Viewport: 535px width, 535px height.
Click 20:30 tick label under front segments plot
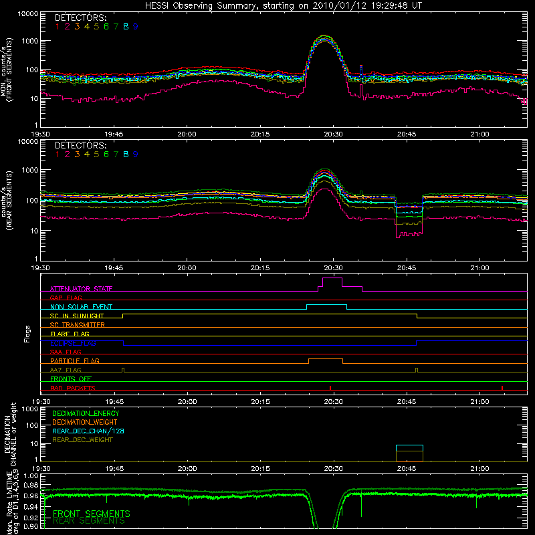pos(333,134)
